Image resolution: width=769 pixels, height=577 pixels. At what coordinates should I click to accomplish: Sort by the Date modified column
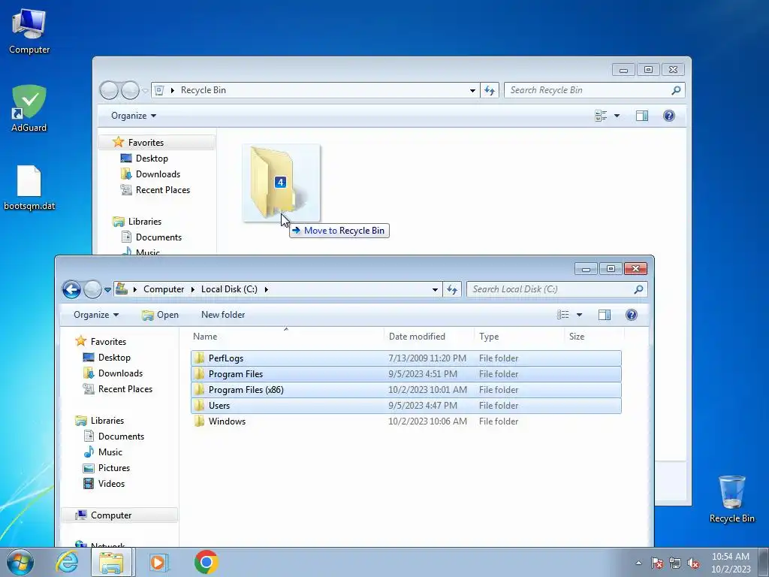click(430, 337)
